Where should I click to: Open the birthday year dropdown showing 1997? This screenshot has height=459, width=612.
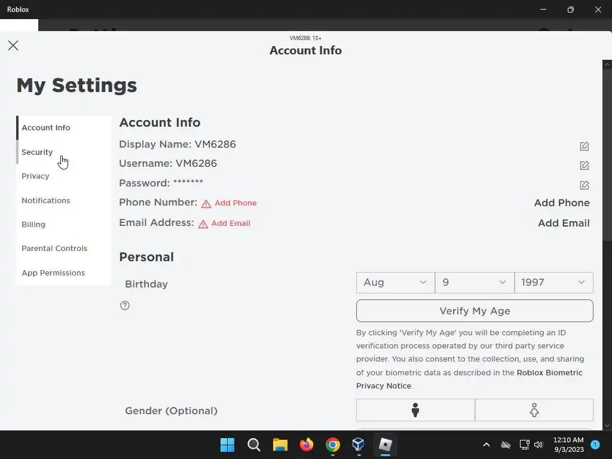pyautogui.click(x=553, y=282)
